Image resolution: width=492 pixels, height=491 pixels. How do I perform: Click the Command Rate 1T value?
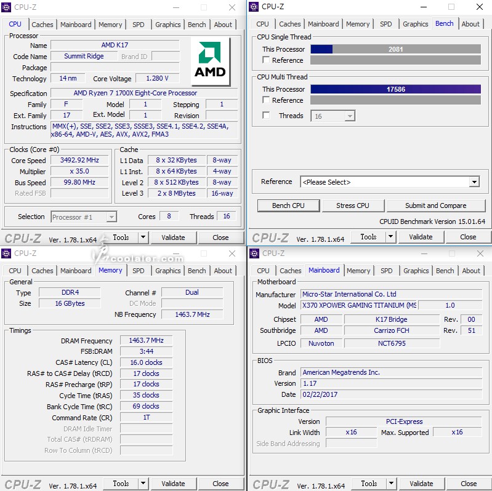146,417
